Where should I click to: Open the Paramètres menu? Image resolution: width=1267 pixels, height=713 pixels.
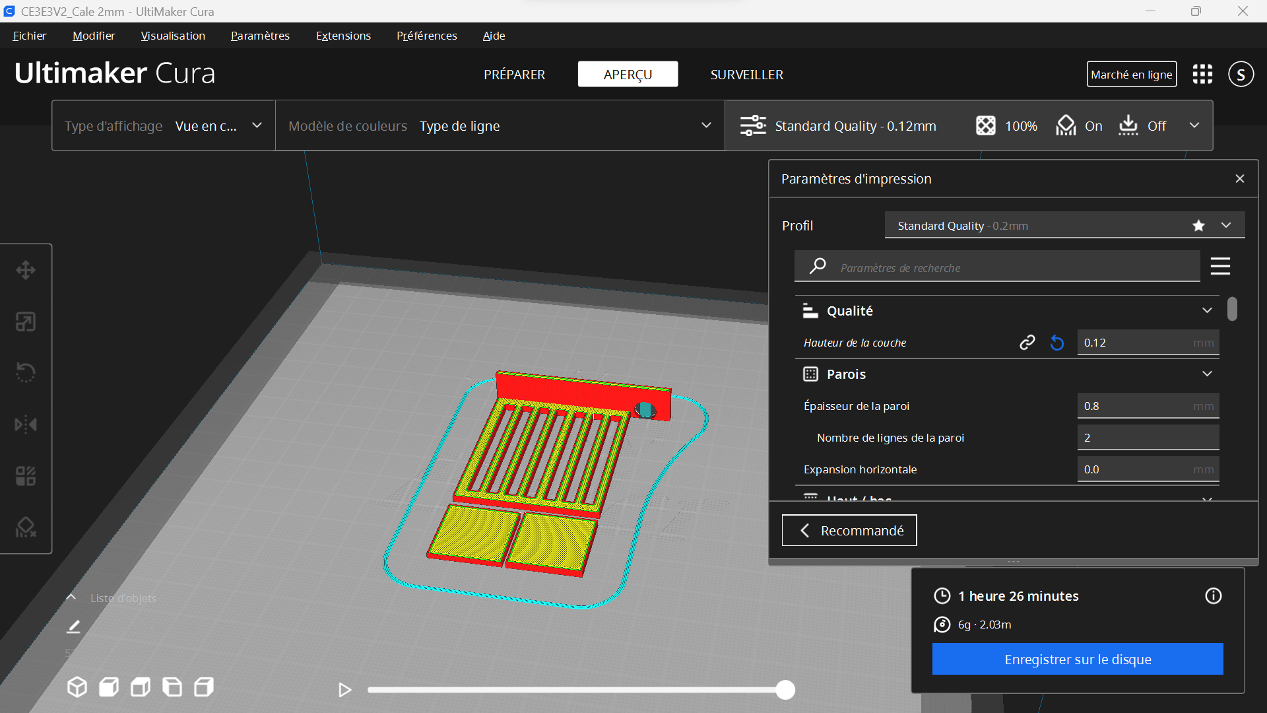point(260,36)
